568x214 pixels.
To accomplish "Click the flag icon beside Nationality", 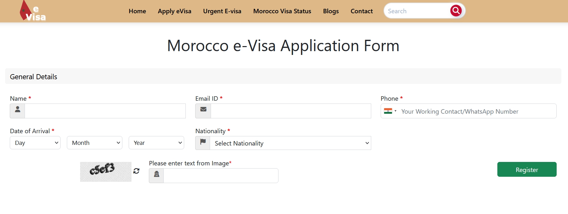I will coord(203,143).
